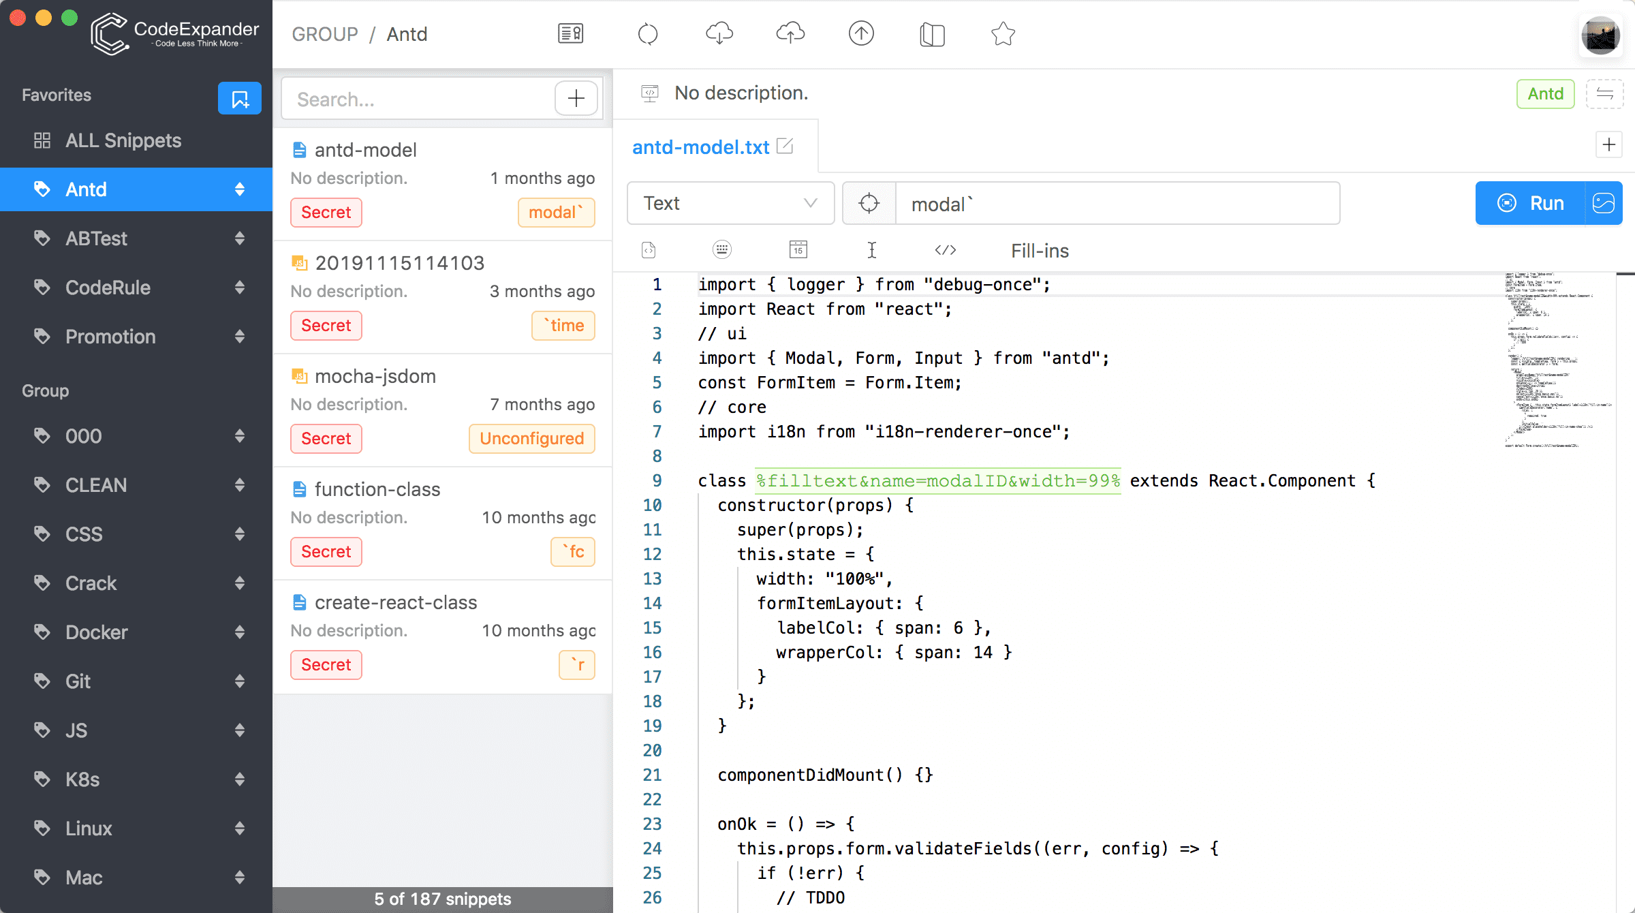1635x913 pixels.
Task: Click the ALL Snippets grid icon
Action: click(x=42, y=140)
